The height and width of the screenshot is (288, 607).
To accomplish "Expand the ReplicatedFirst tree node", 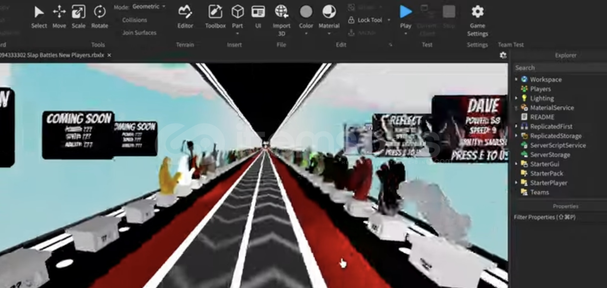I will (x=516, y=126).
